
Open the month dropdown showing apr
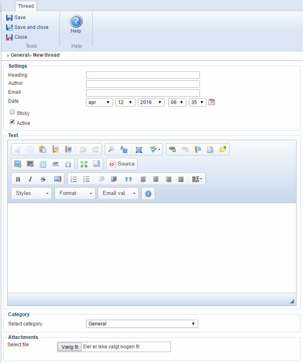click(100, 102)
